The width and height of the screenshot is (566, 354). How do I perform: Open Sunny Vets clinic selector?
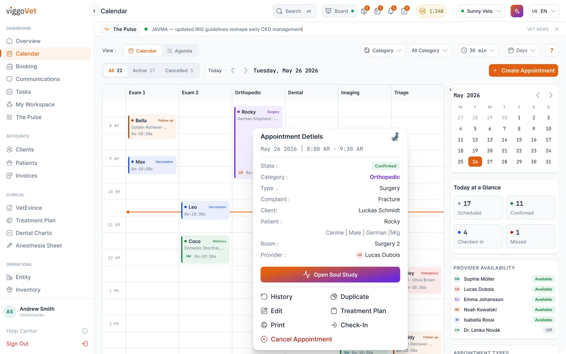(x=481, y=11)
